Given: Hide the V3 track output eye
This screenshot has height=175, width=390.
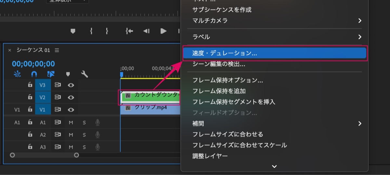Looking at the screenshot, I should click(x=71, y=85).
